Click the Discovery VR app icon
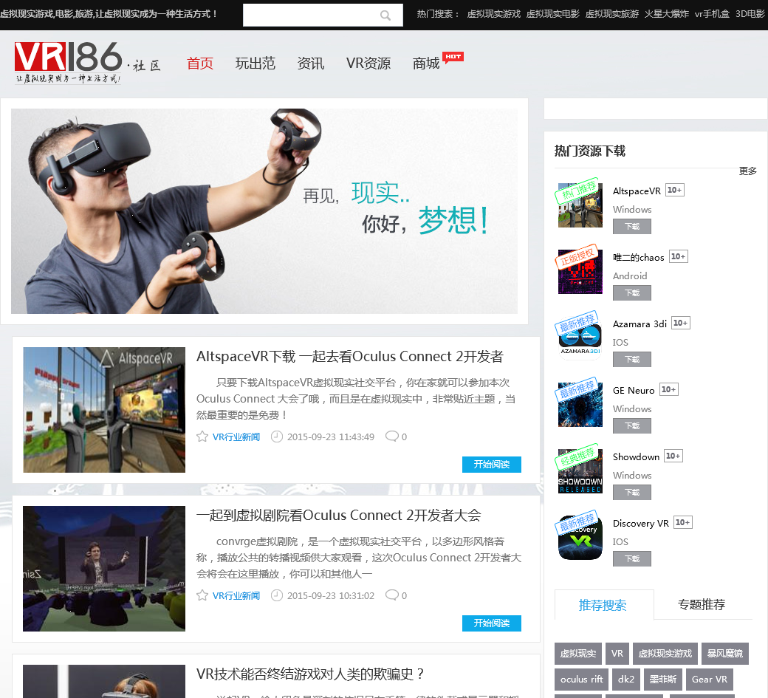This screenshot has width=768, height=698. coord(580,538)
